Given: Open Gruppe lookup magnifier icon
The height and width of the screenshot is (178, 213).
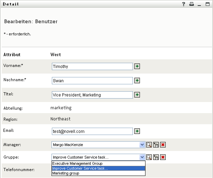Looking at the screenshot, I should tap(149, 157).
